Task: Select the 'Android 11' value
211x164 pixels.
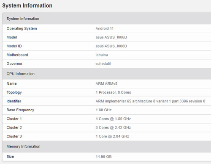Action: click(x=105, y=29)
